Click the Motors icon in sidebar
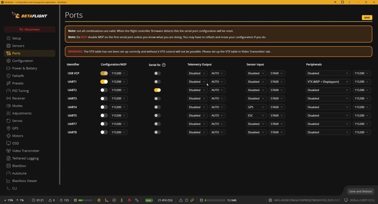378x204 pixels. [x=9, y=136]
